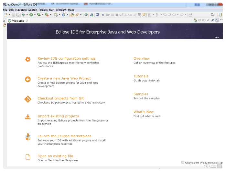Click the Drop To Frame icon

point(140,15)
